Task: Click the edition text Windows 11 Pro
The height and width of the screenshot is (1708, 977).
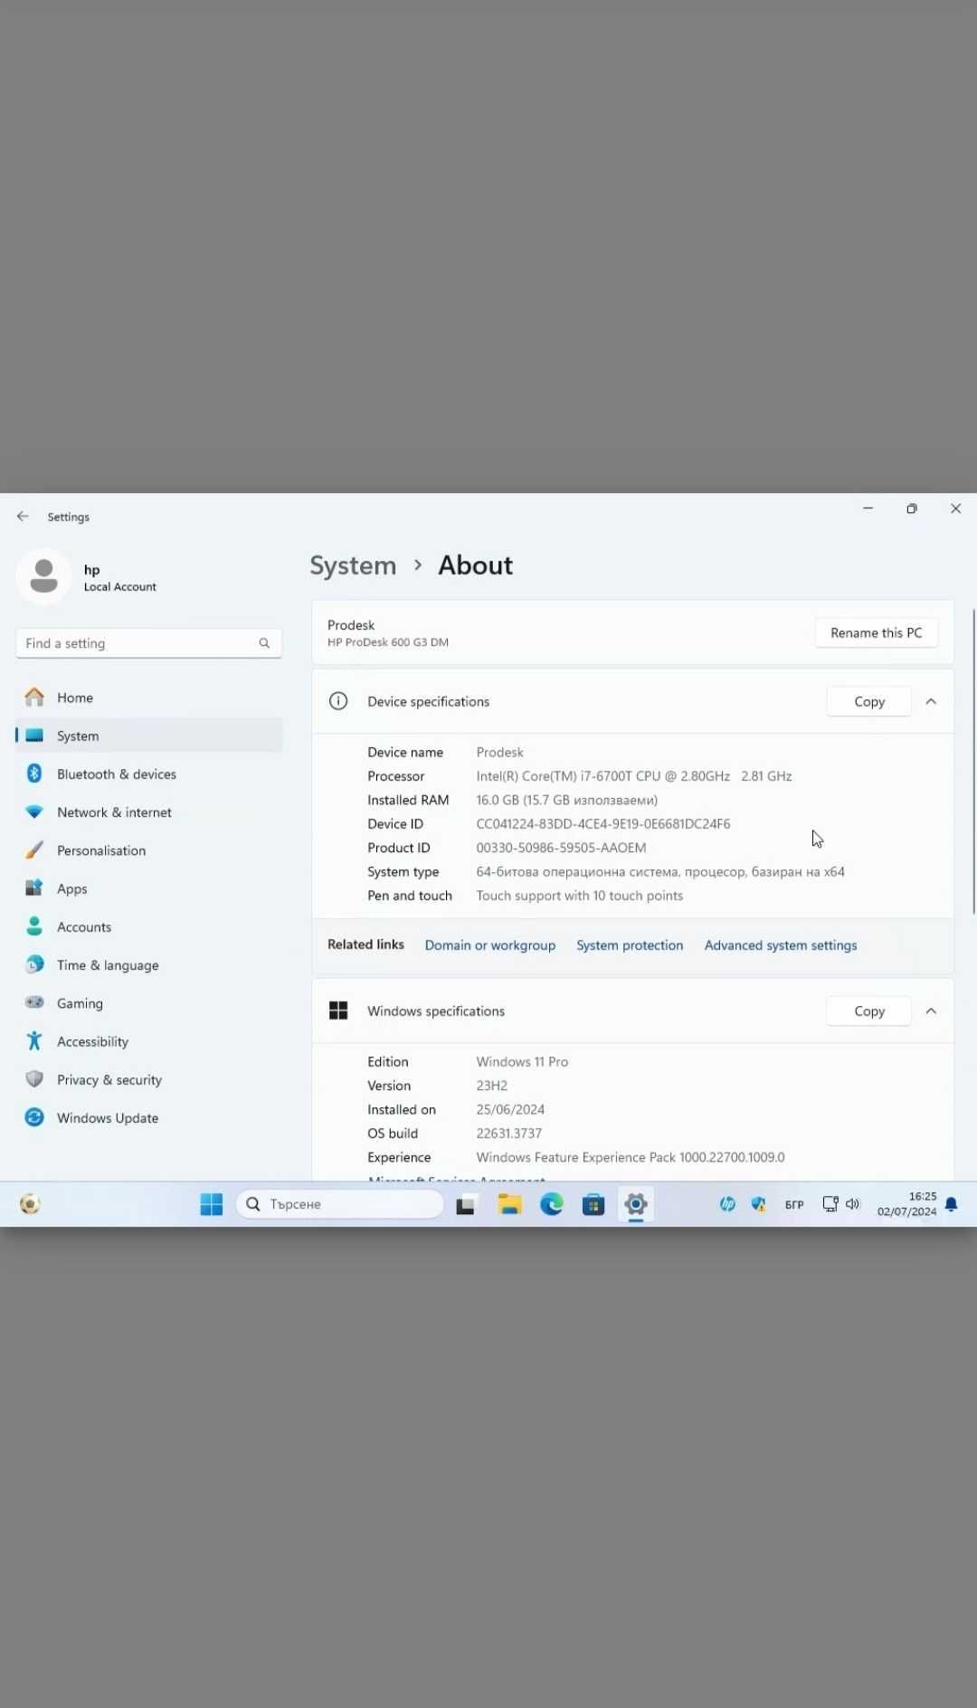Action: pos(522,1062)
